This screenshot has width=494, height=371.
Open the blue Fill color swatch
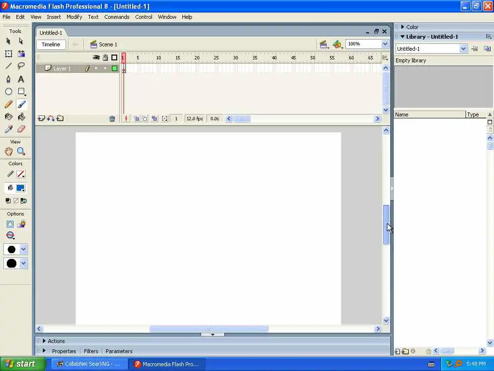(20, 188)
